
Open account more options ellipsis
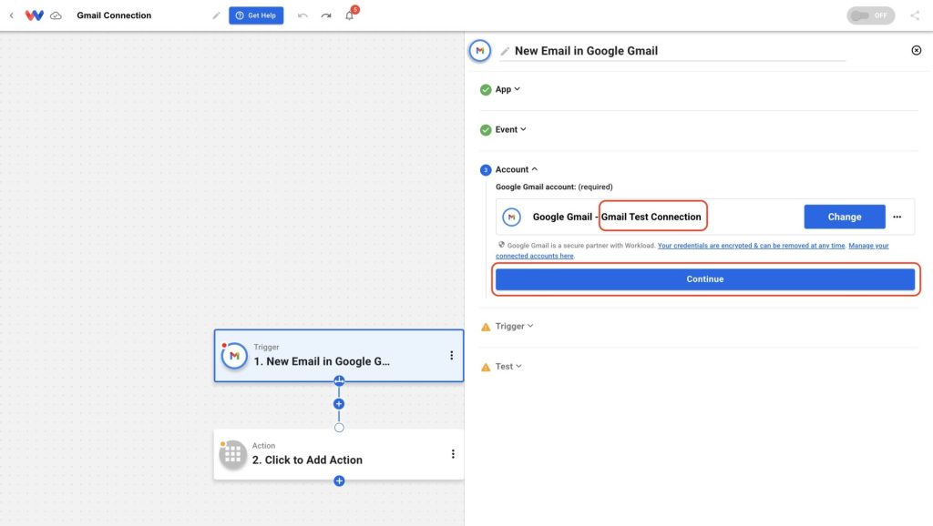897,217
